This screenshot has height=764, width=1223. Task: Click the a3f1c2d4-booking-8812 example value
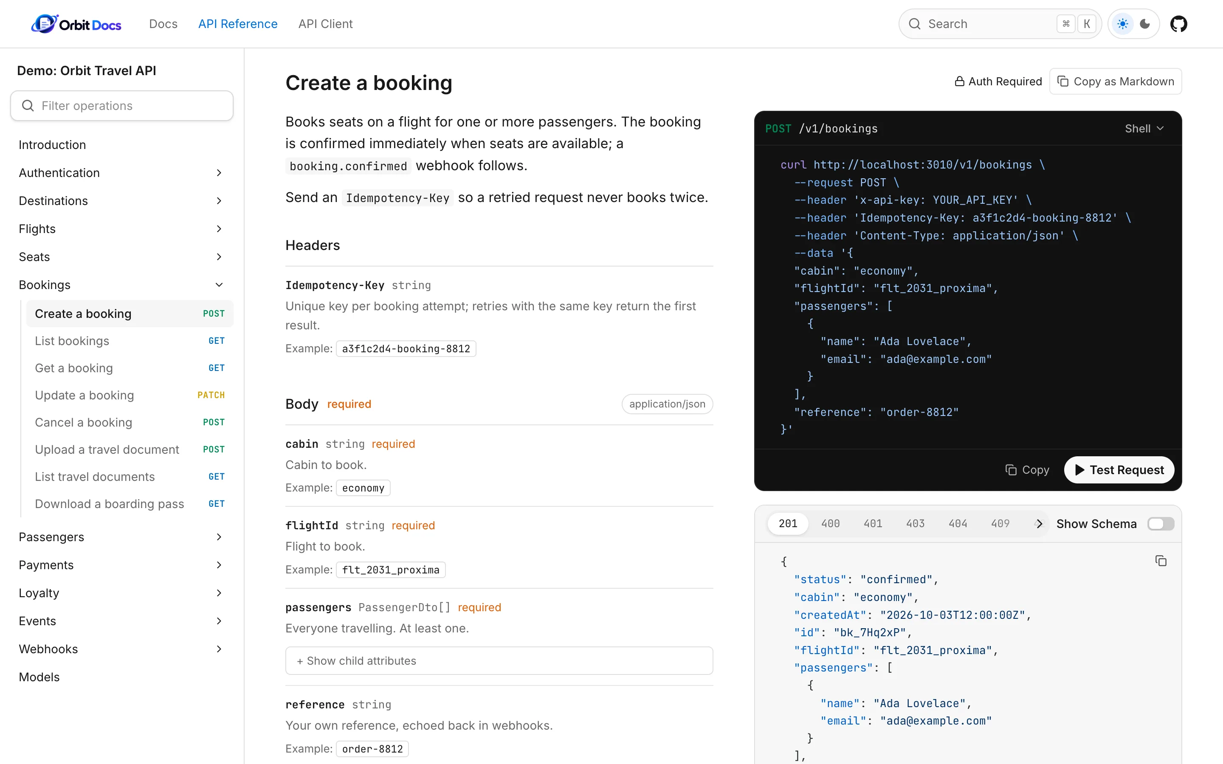pos(406,348)
